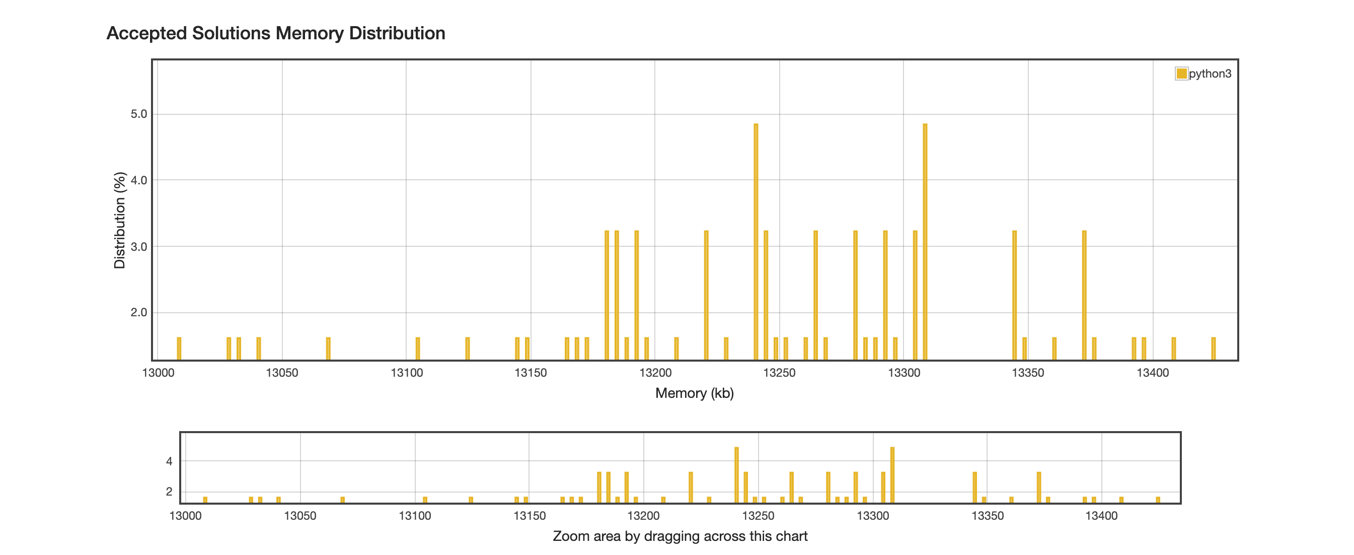This screenshot has width=1354, height=555.
Task: Click leftmost bar in the main chart
Action: coord(179,348)
